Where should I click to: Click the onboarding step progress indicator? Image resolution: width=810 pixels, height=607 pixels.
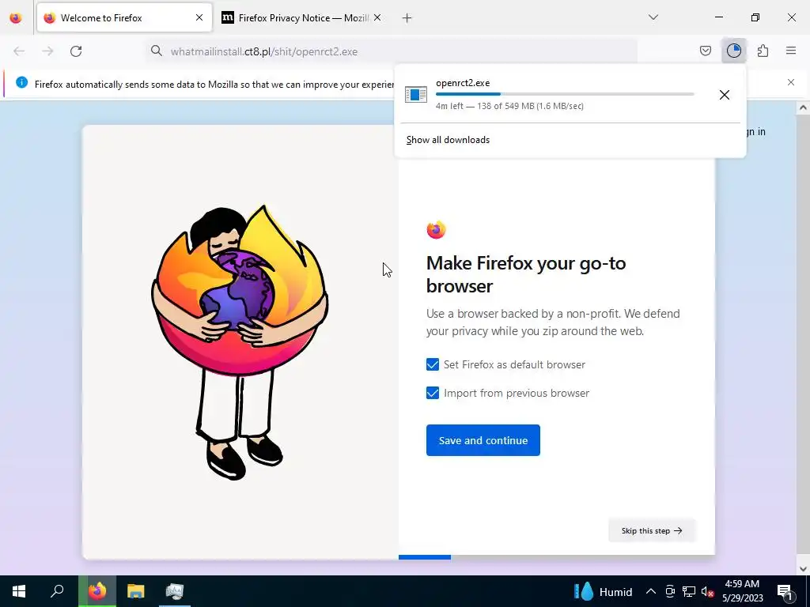[557, 557]
